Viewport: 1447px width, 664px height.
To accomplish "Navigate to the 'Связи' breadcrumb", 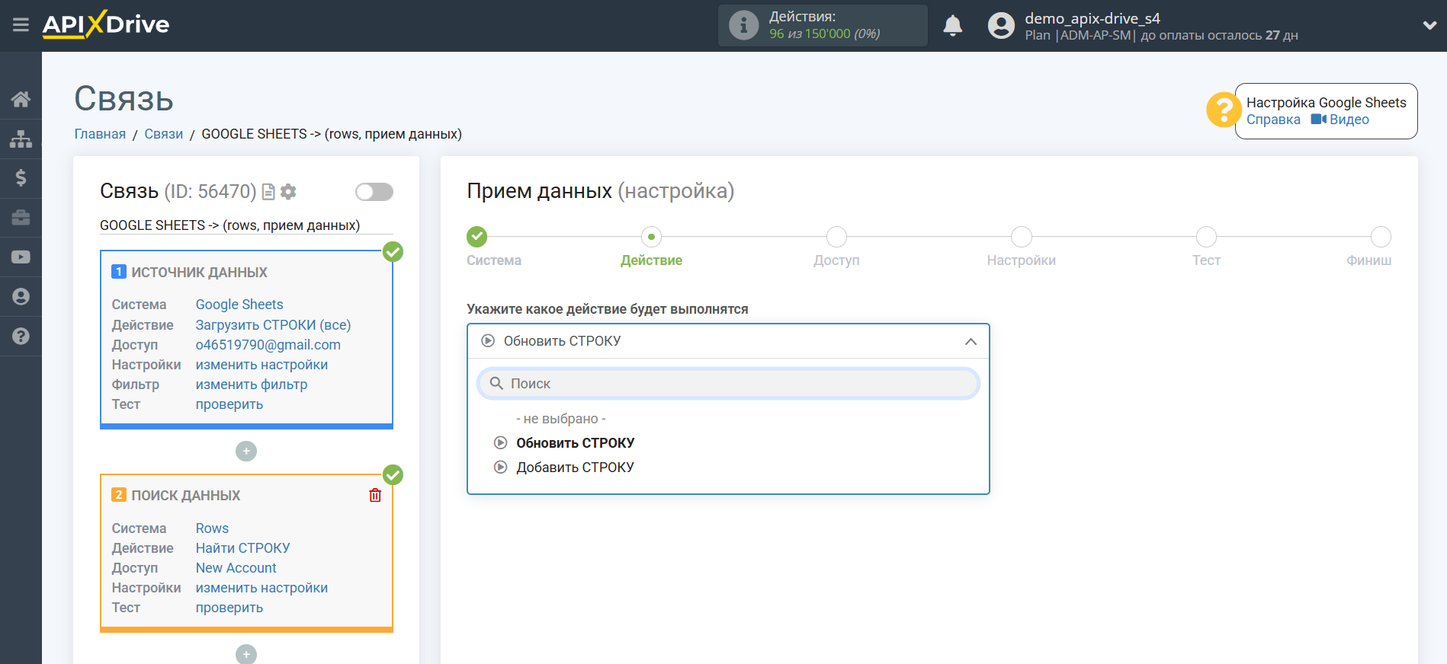I will pos(163,134).
